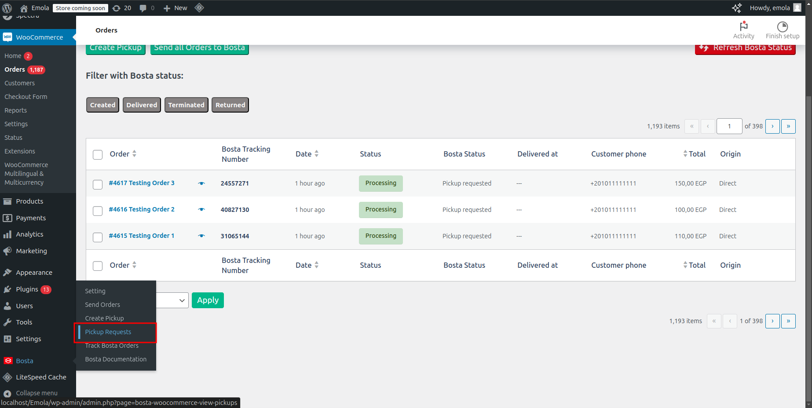812x408 pixels.
Task: Sort by Total column in header
Action: (694, 154)
